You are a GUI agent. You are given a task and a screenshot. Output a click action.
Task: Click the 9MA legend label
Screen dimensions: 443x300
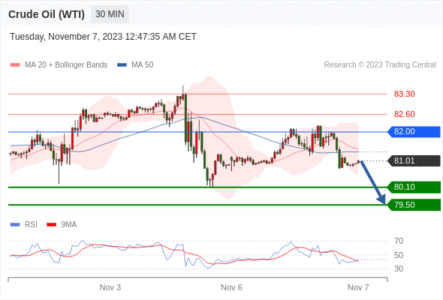[x=69, y=225]
